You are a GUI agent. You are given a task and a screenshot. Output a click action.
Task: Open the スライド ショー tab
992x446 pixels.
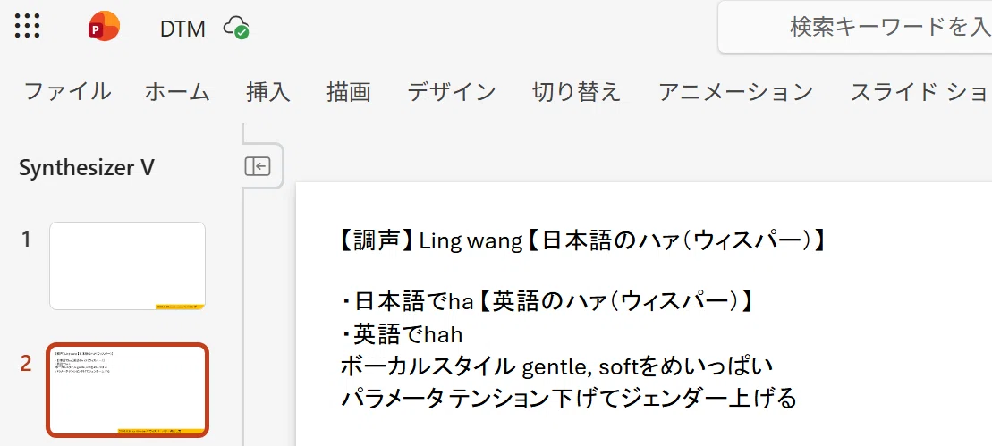(x=920, y=92)
